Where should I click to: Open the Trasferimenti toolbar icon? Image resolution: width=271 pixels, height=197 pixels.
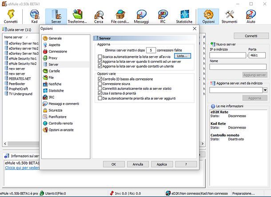[x=77, y=16]
